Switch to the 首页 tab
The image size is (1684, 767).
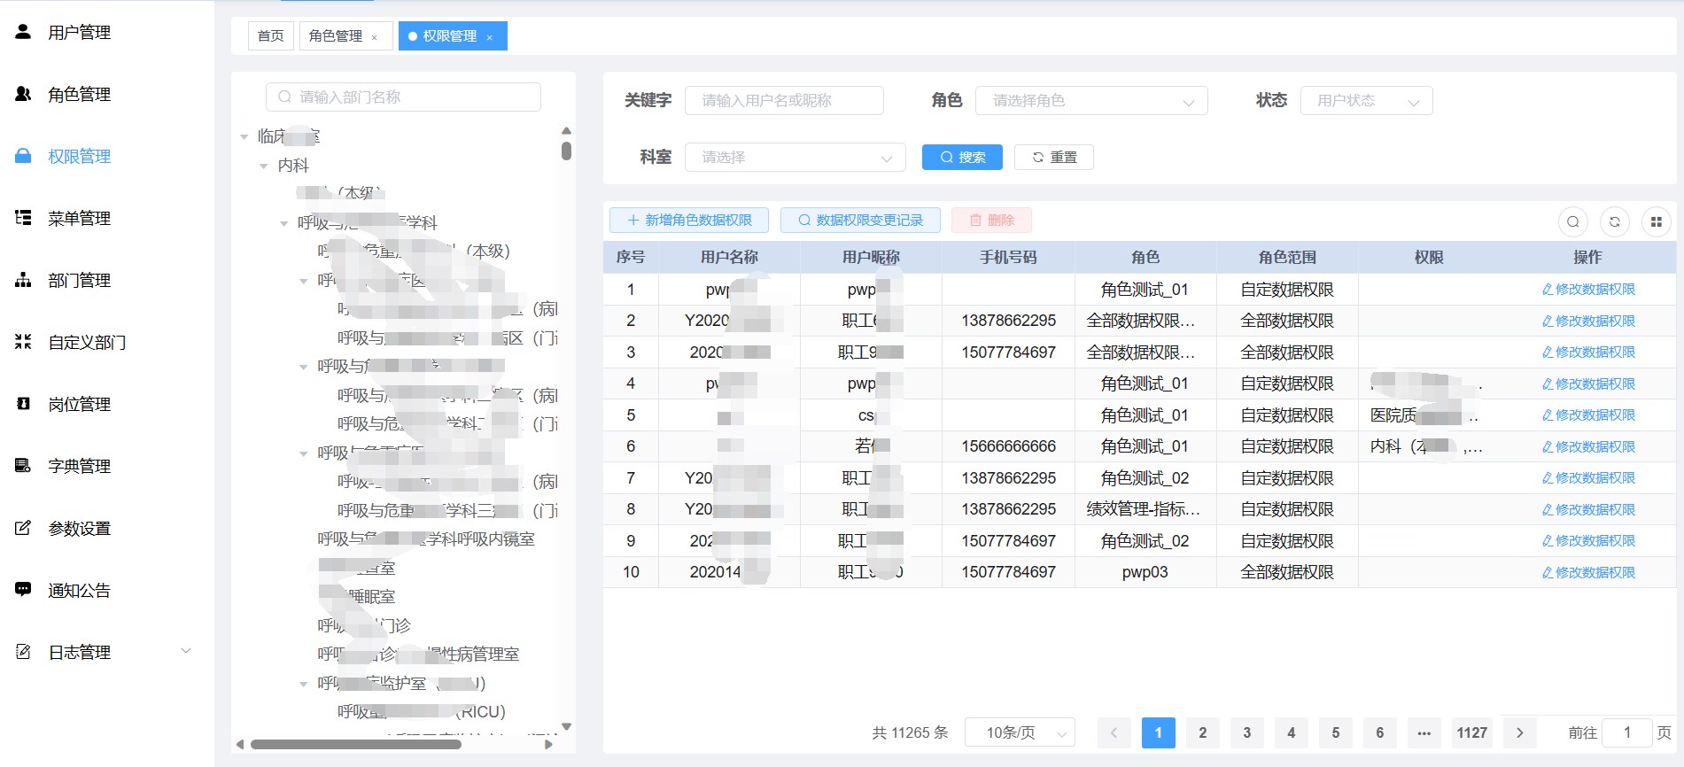point(270,36)
